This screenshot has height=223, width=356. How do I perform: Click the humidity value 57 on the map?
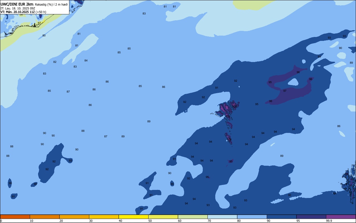39,23
